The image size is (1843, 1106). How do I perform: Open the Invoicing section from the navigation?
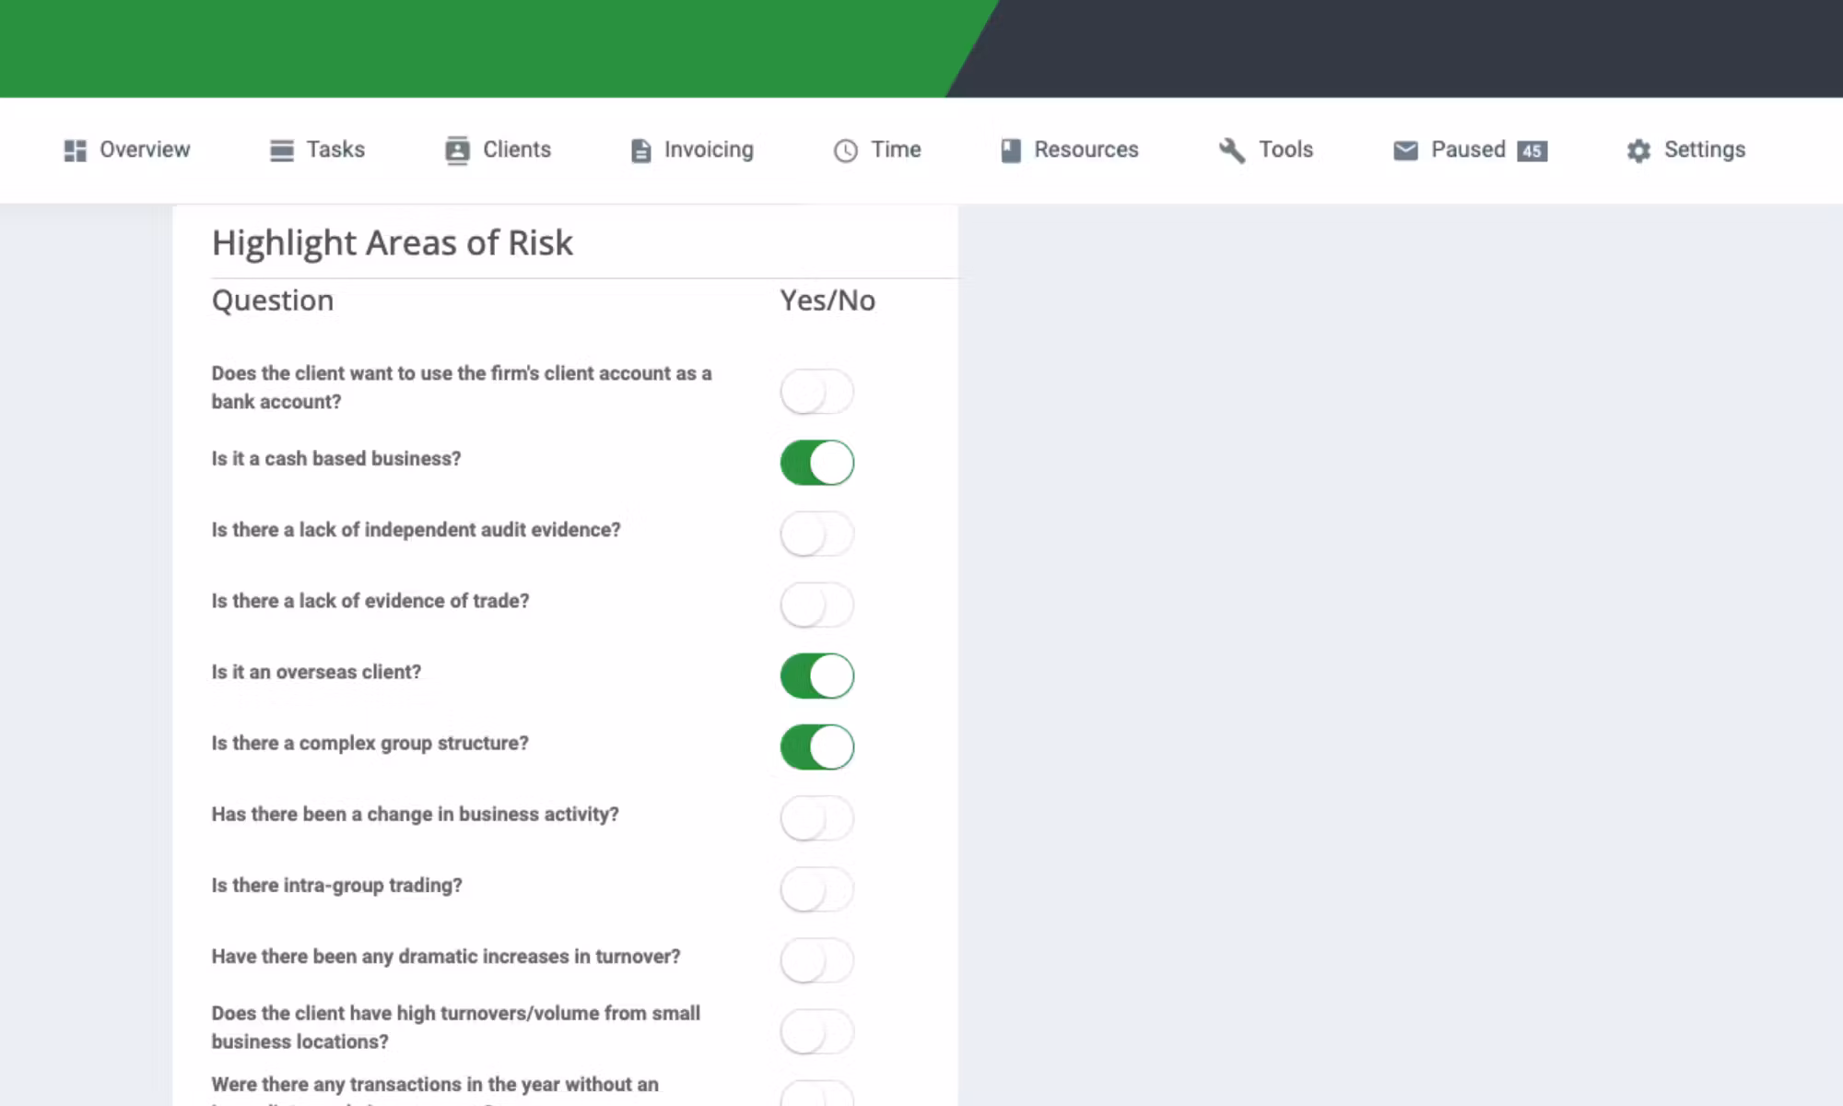click(708, 149)
